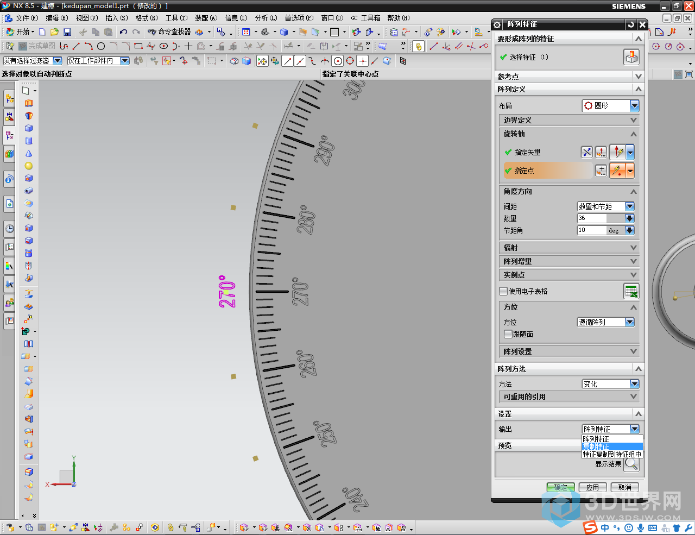
Task: Open the Point dialog icon
Action: (x=601, y=171)
